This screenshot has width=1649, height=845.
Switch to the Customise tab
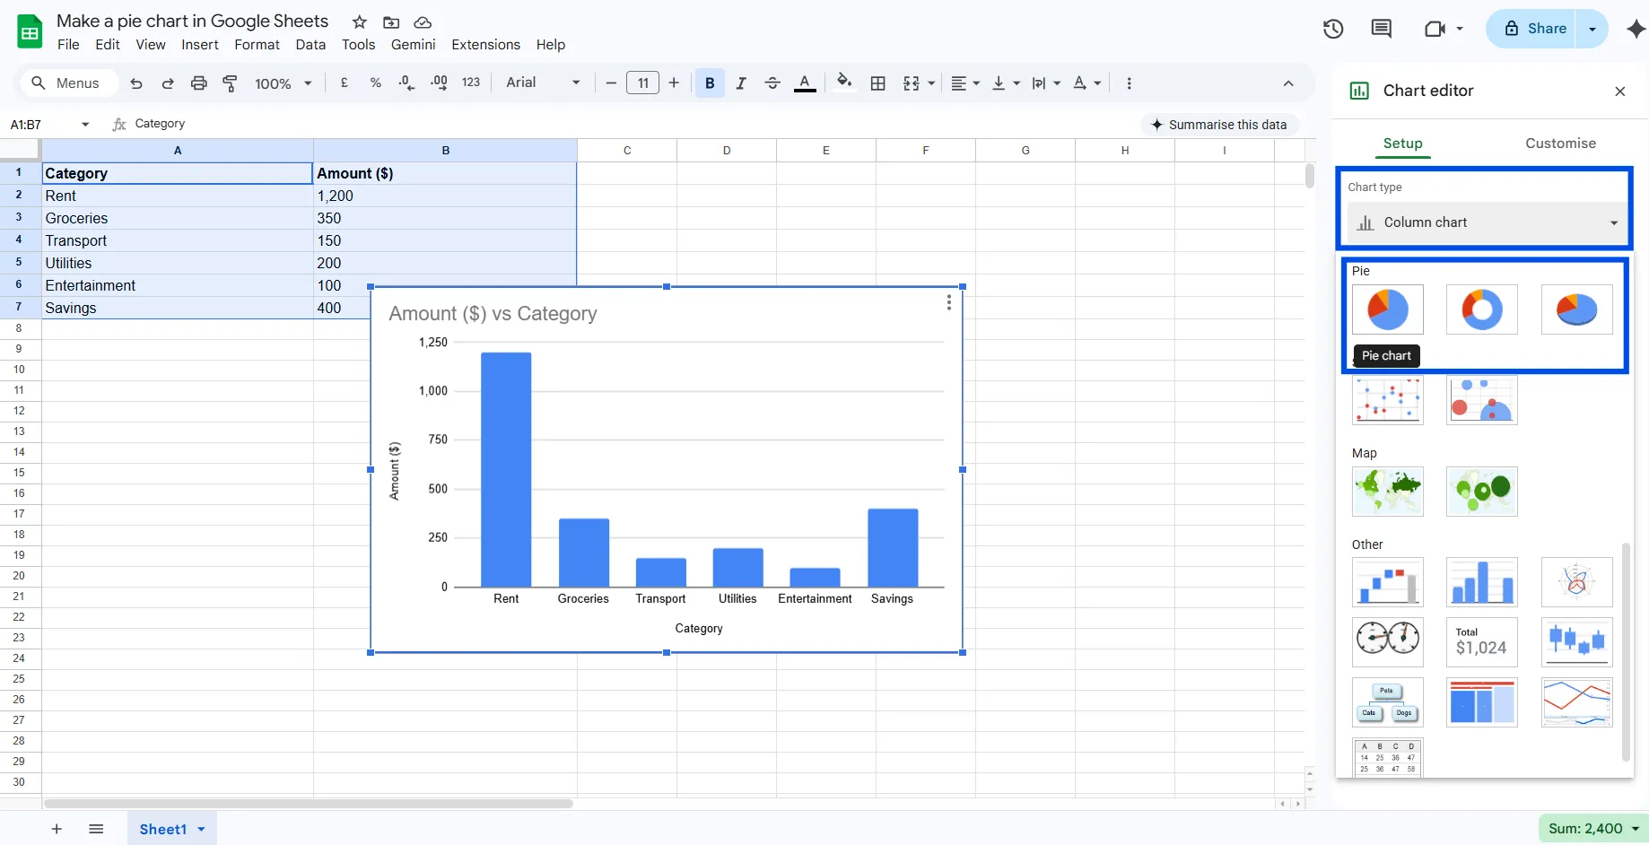1560,144
